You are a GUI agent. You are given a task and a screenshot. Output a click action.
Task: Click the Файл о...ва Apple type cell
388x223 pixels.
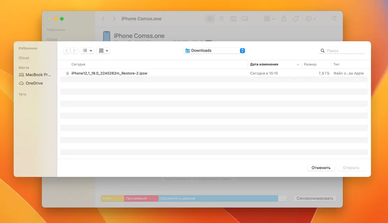(349, 73)
